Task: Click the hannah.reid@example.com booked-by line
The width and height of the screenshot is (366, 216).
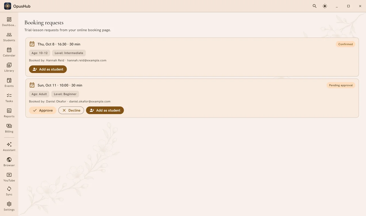Action: [68, 60]
